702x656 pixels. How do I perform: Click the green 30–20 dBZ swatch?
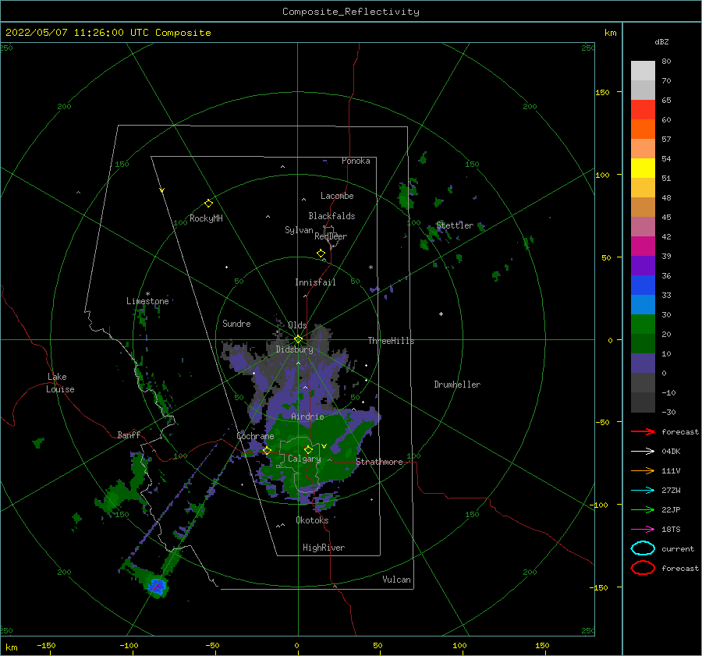tap(643, 324)
